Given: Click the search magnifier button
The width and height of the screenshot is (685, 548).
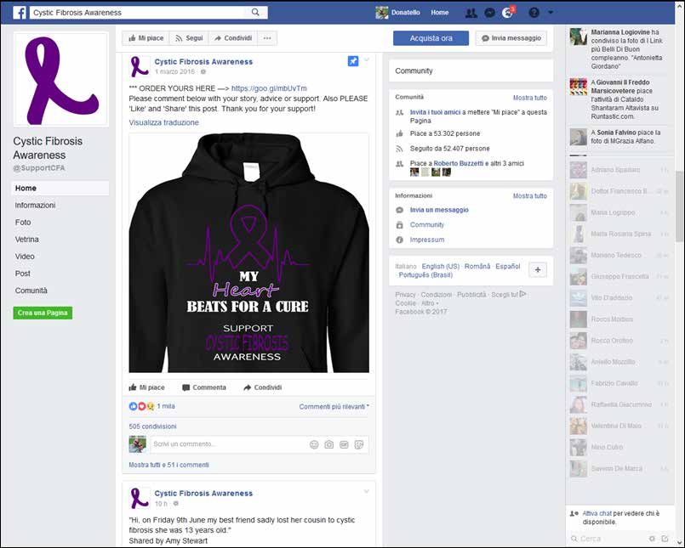Looking at the screenshot, I should click(255, 13).
